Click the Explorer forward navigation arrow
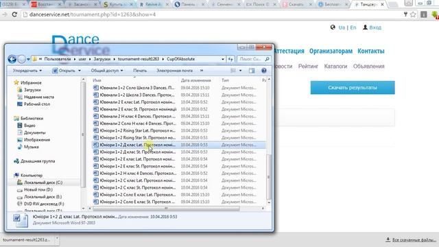Screen dimensions: 439x247 21,59
